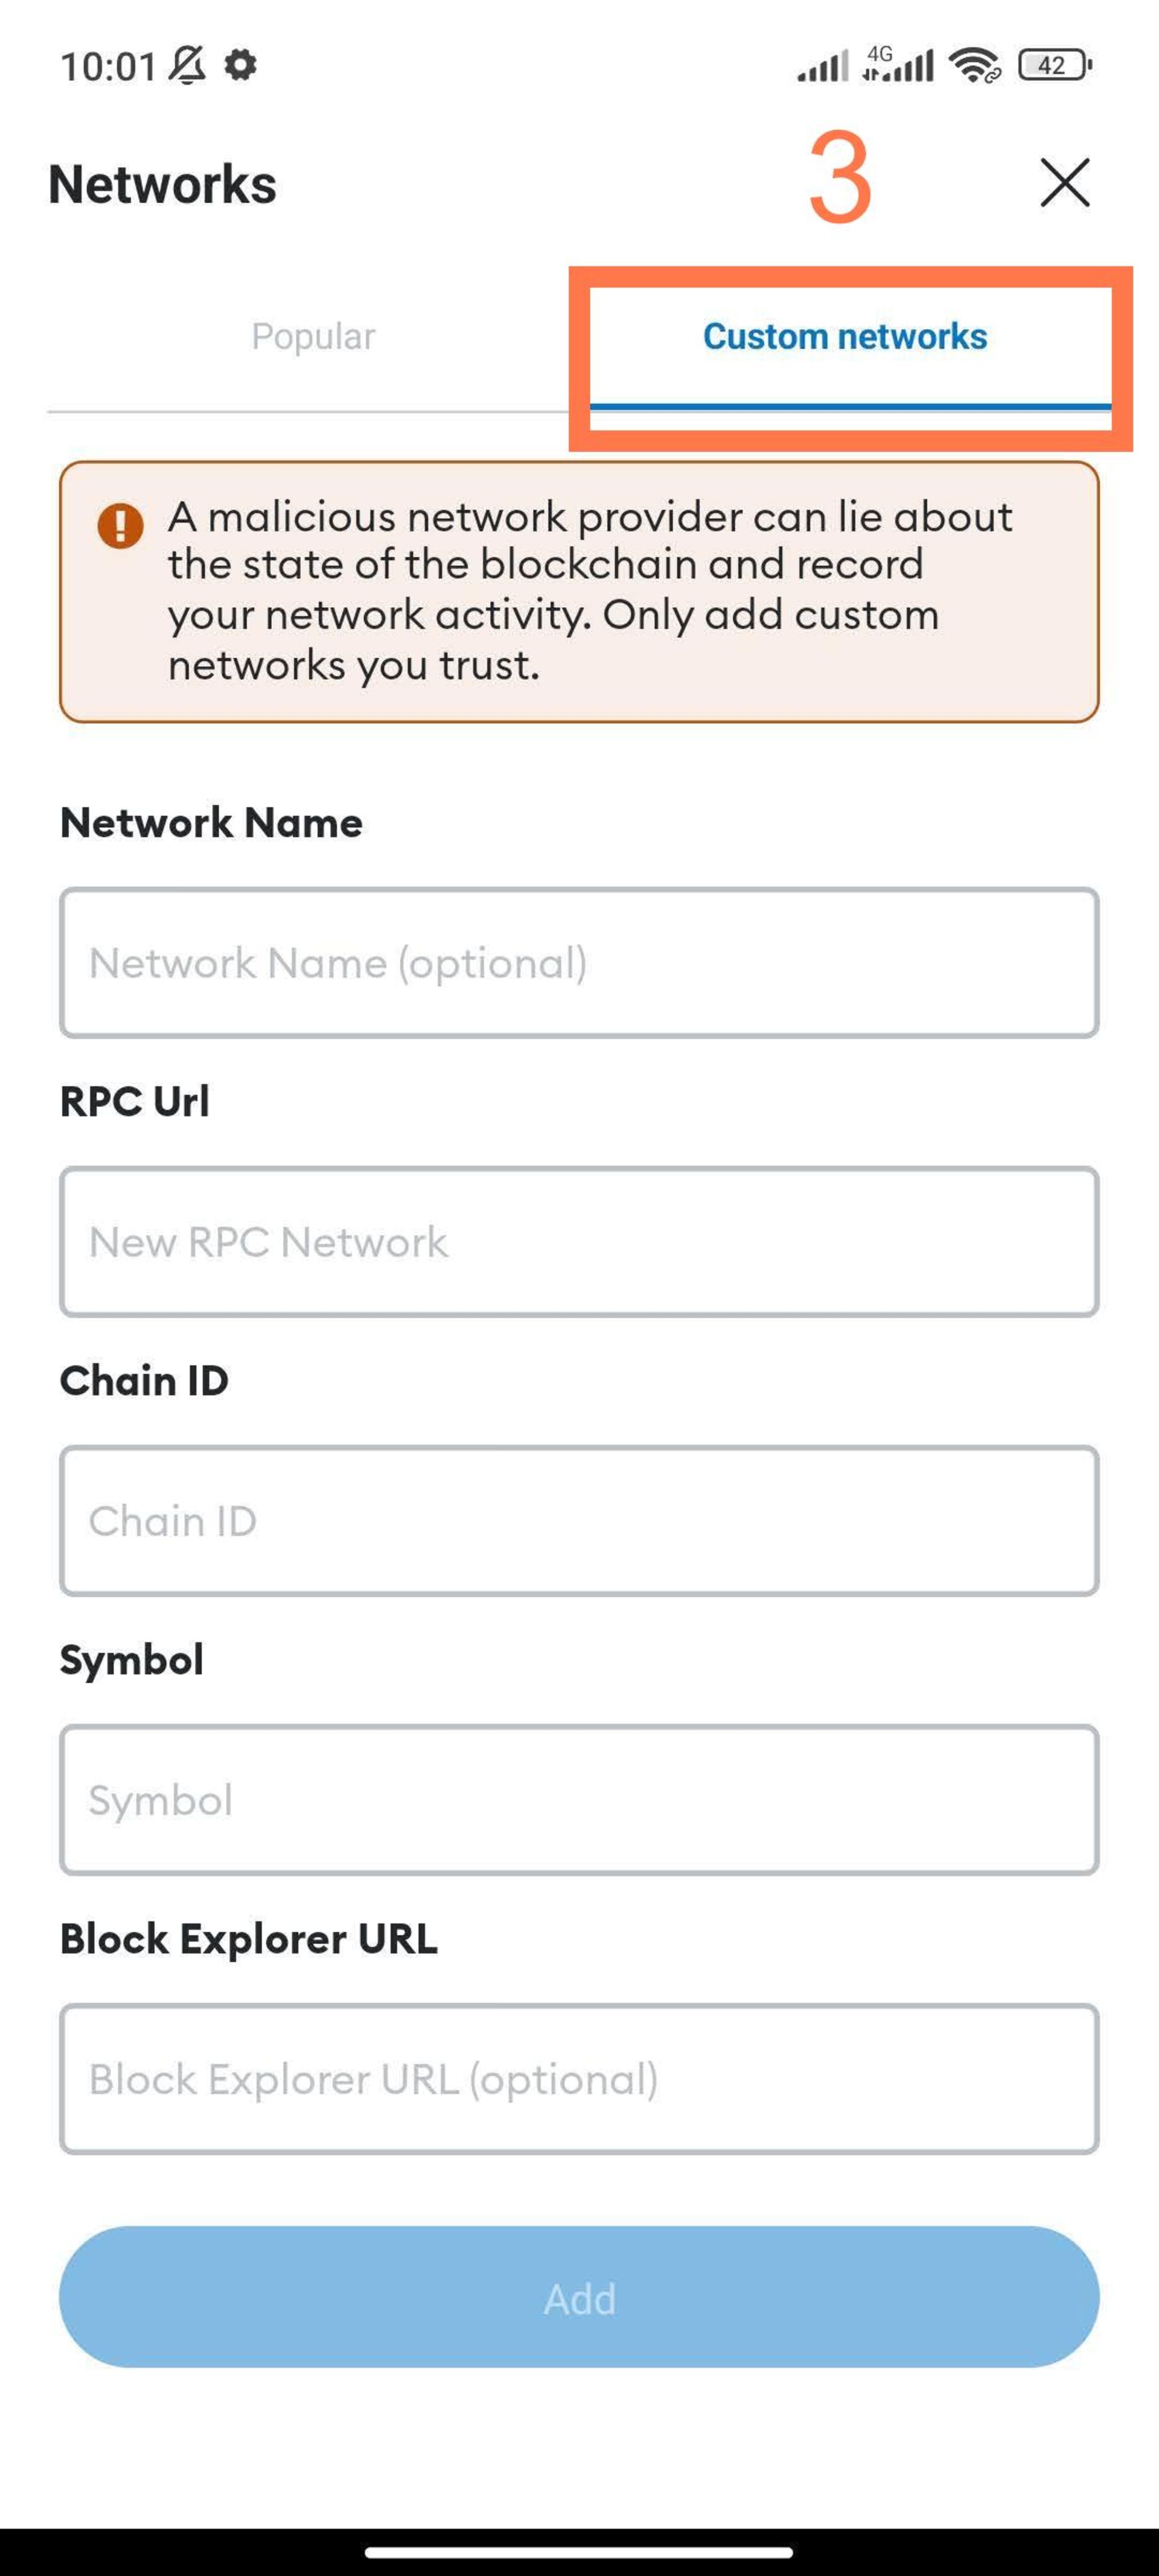Tap the Chain ID input field
The image size is (1159, 2576).
[x=579, y=1520]
